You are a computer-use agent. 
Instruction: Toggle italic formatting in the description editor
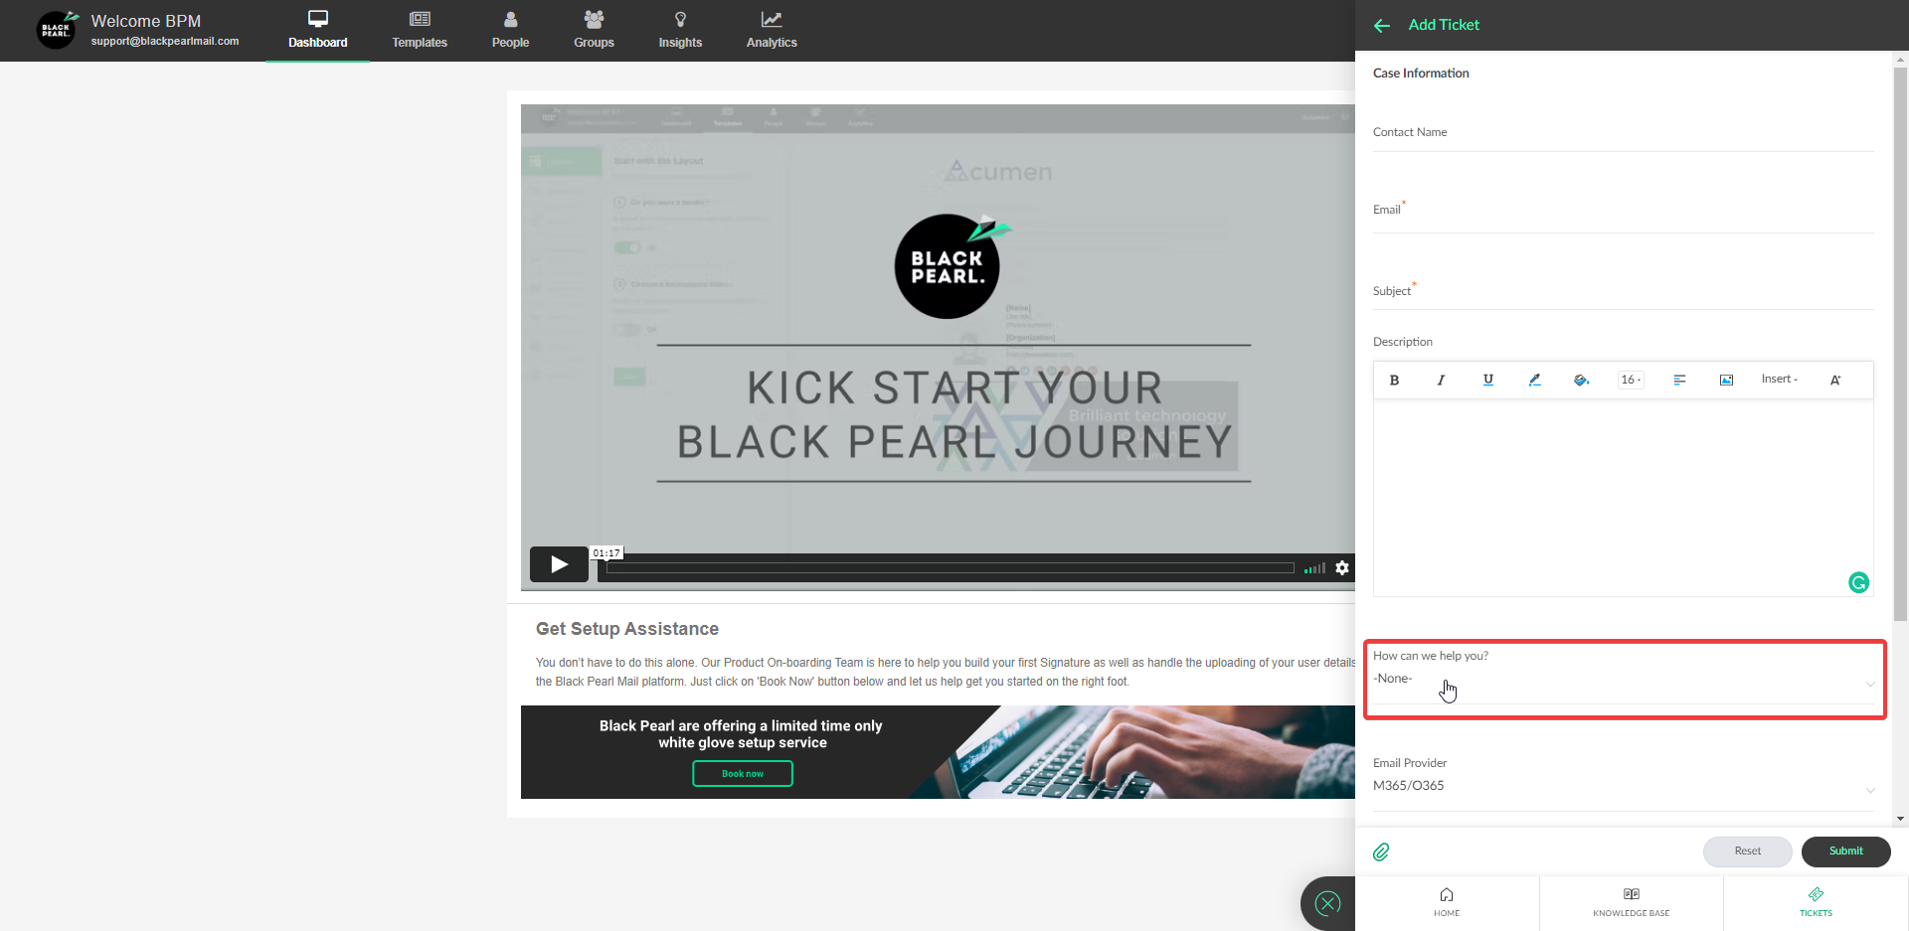(x=1441, y=380)
